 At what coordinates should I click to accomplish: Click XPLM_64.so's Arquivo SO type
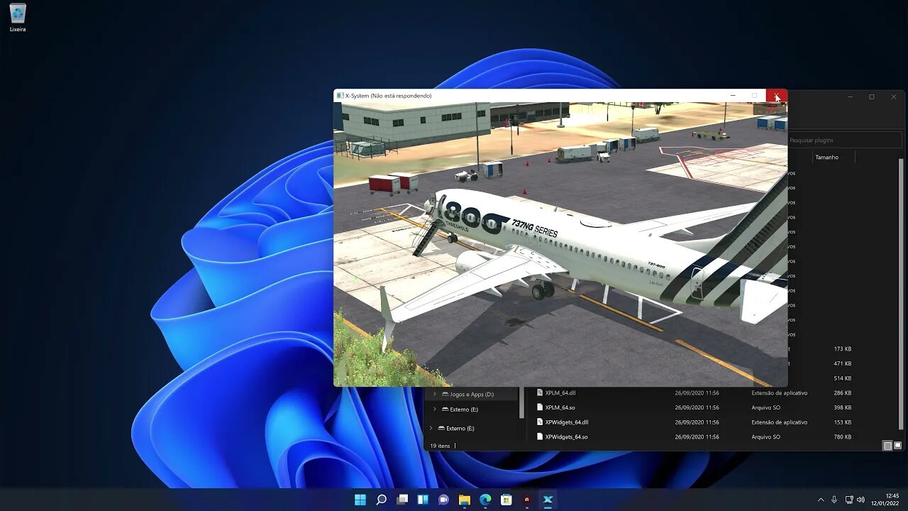pyautogui.click(x=765, y=407)
